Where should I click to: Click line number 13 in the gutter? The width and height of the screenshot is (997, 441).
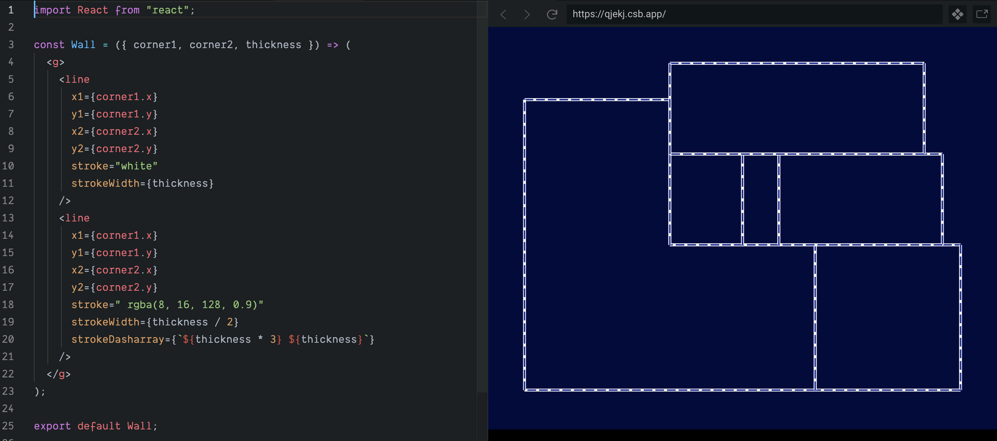8,218
